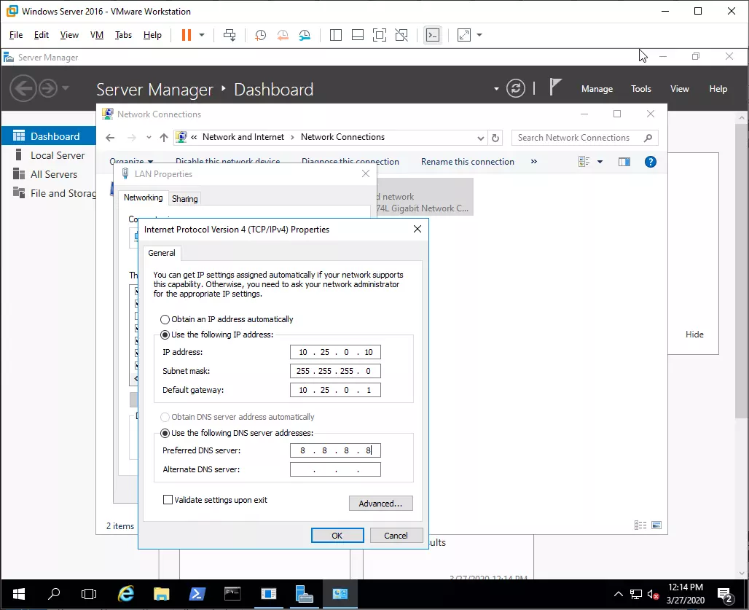
Task: Click the Alternate DNS server field
Action: tap(335, 470)
